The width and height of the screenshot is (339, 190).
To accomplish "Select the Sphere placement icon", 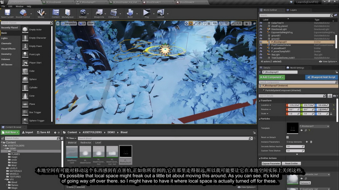I will tap(25, 79).
